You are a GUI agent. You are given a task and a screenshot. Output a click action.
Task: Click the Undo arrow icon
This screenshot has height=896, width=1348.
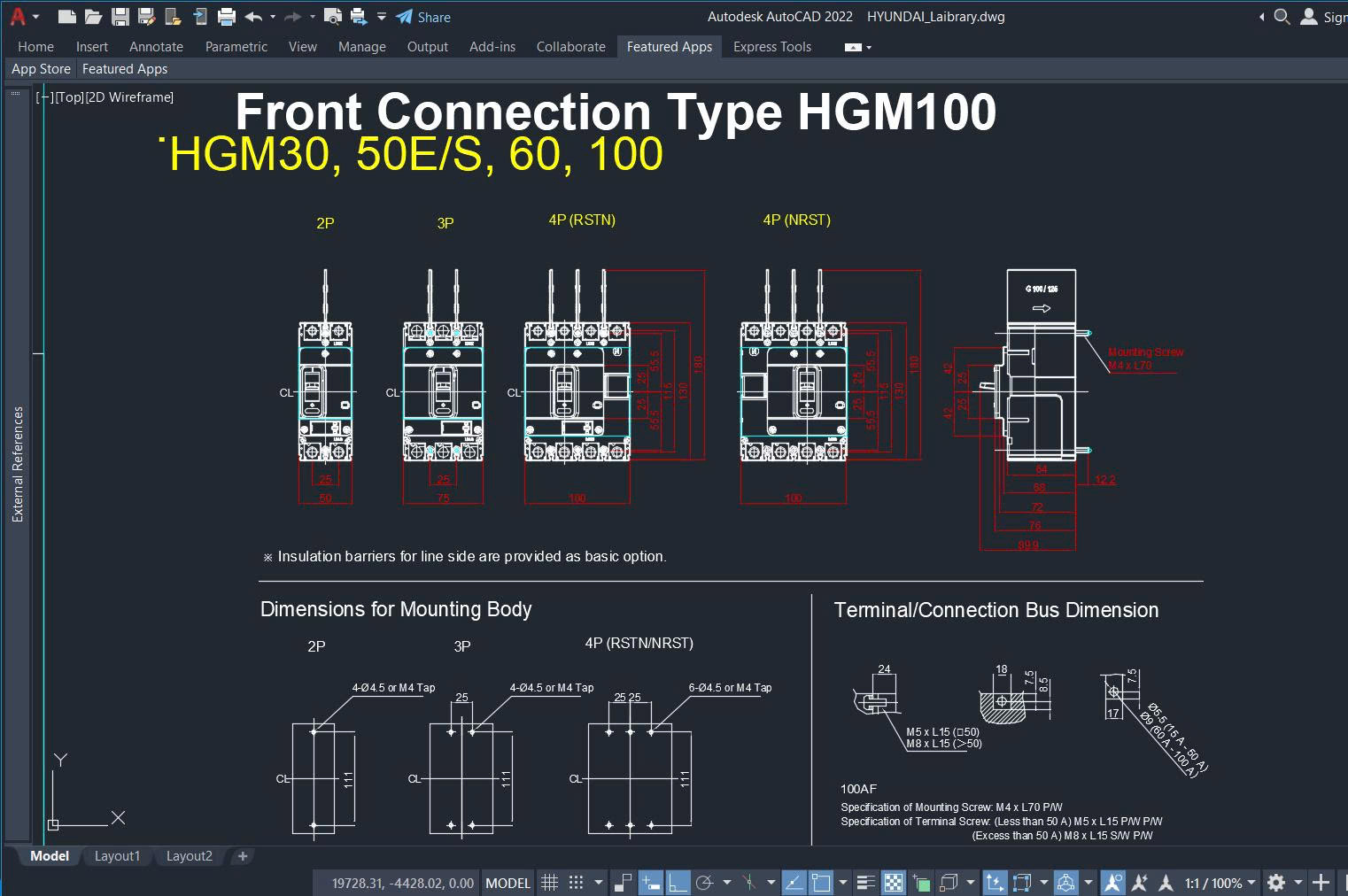point(253,16)
